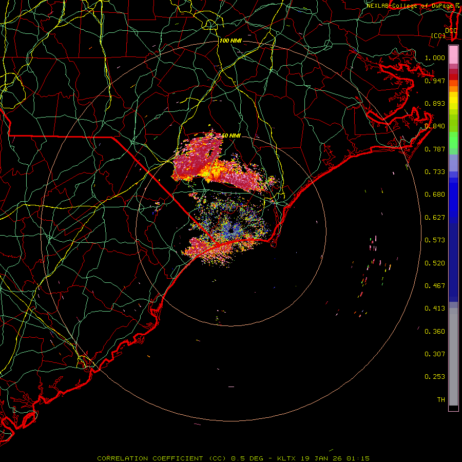Click the 50 NMI range ring label
The image size is (462, 462).
click(231, 136)
